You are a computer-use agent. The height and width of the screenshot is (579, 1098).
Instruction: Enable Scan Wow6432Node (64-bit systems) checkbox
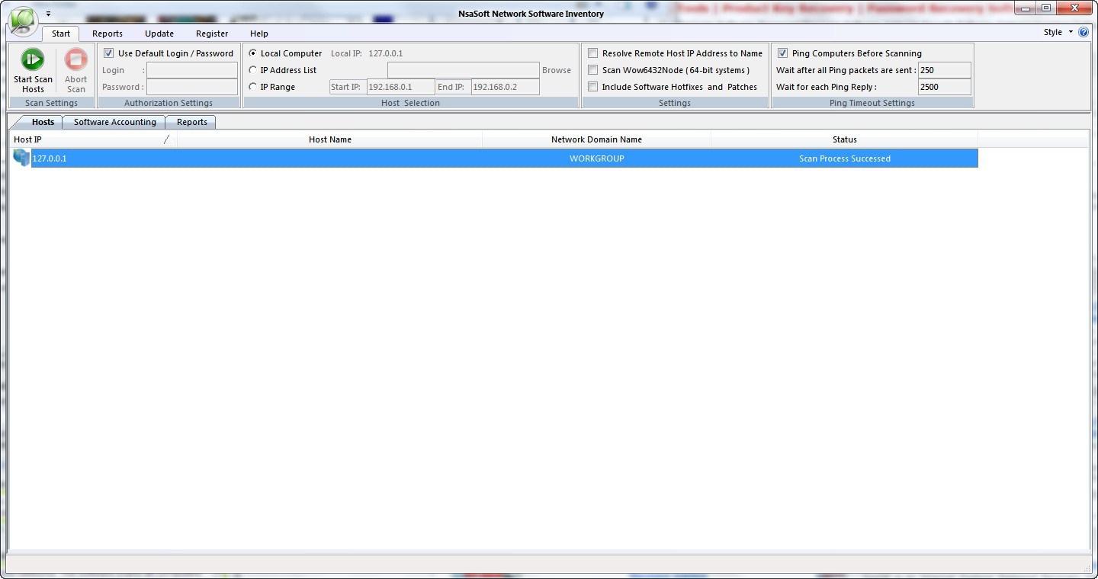pyautogui.click(x=592, y=70)
